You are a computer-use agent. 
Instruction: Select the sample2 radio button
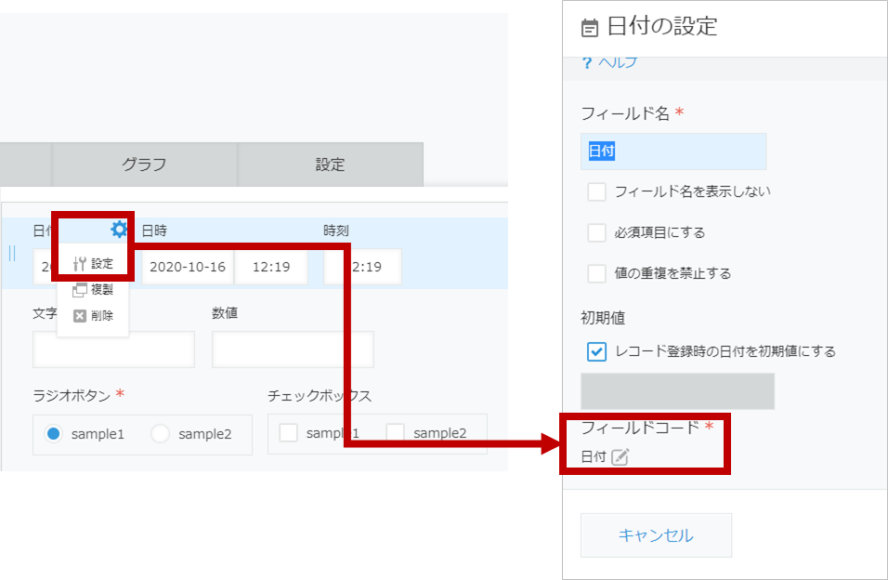161,434
